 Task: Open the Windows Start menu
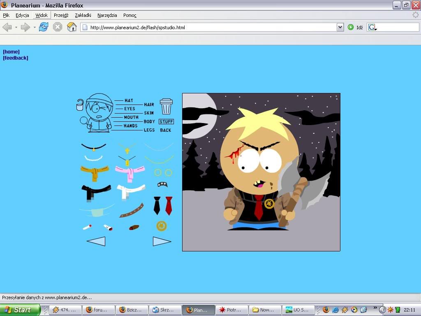(21, 310)
